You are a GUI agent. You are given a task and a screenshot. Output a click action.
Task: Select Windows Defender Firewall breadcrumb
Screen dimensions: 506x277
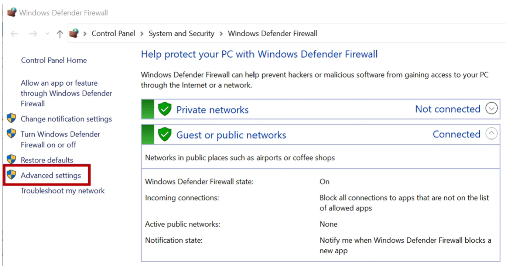[x=273, y=34]
